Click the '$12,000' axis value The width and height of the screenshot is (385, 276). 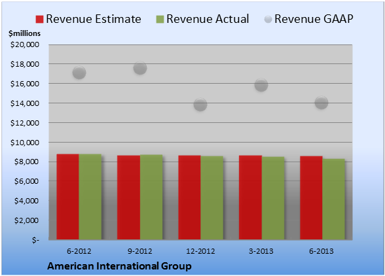click(25, 123)
